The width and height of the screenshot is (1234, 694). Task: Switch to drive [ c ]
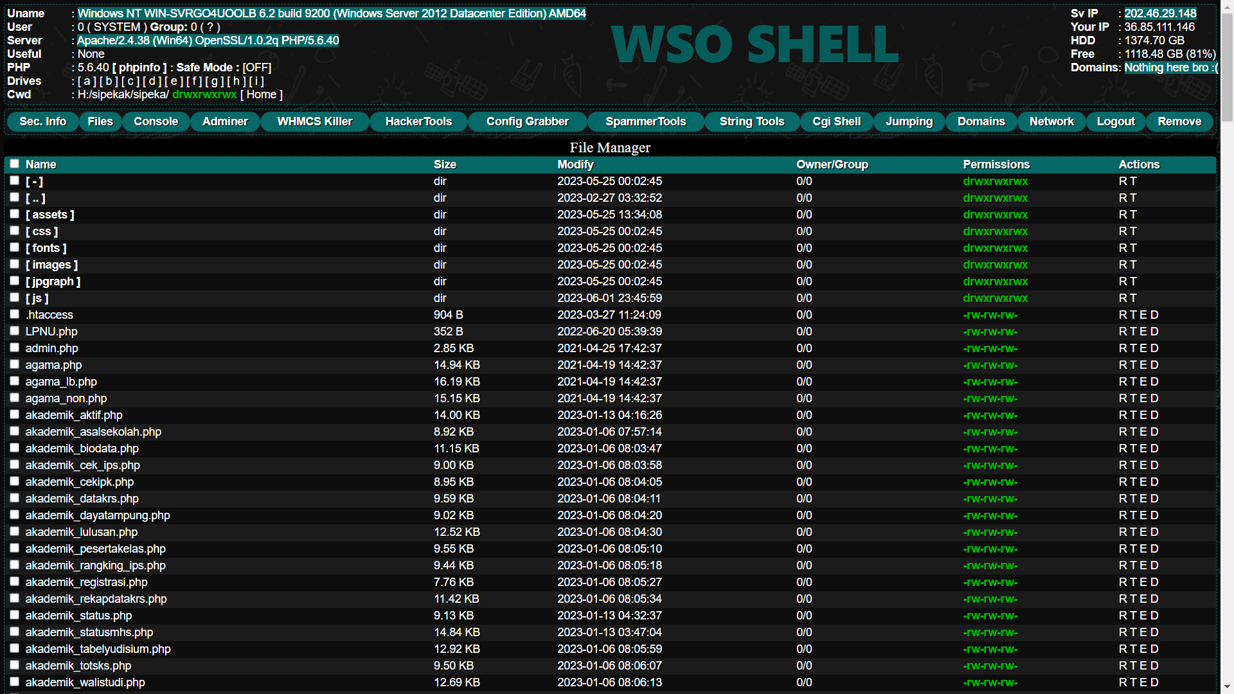coord(130,81)
